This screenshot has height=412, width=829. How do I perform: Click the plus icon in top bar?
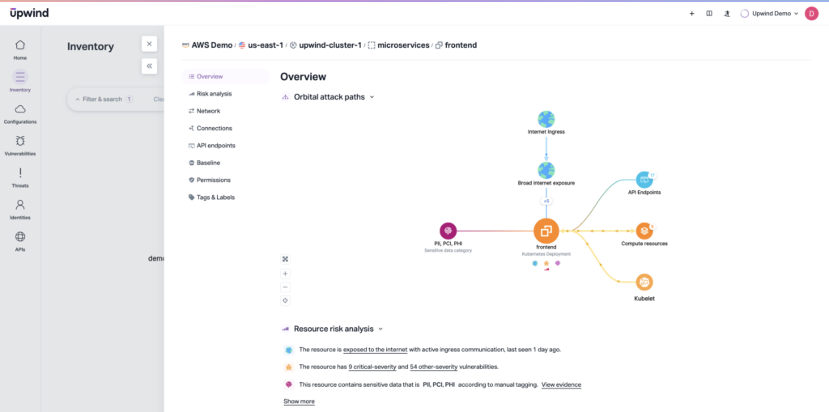tap(691, 14)
